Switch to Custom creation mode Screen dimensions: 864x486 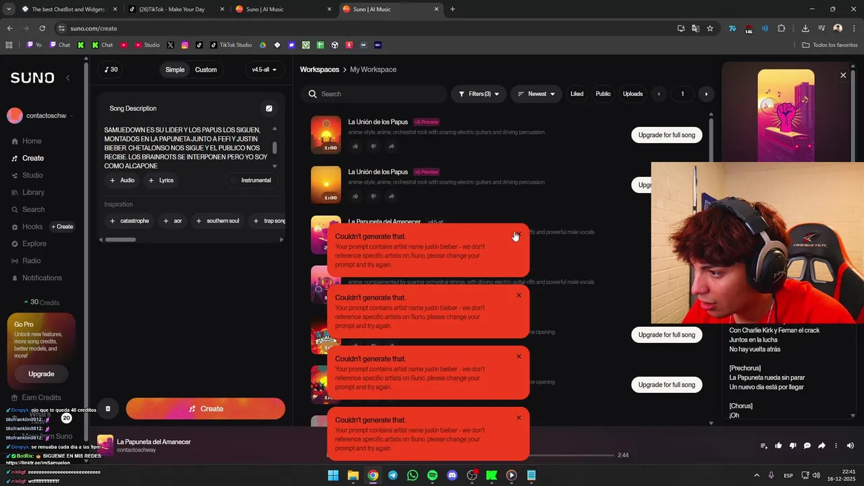coord(206,70)
